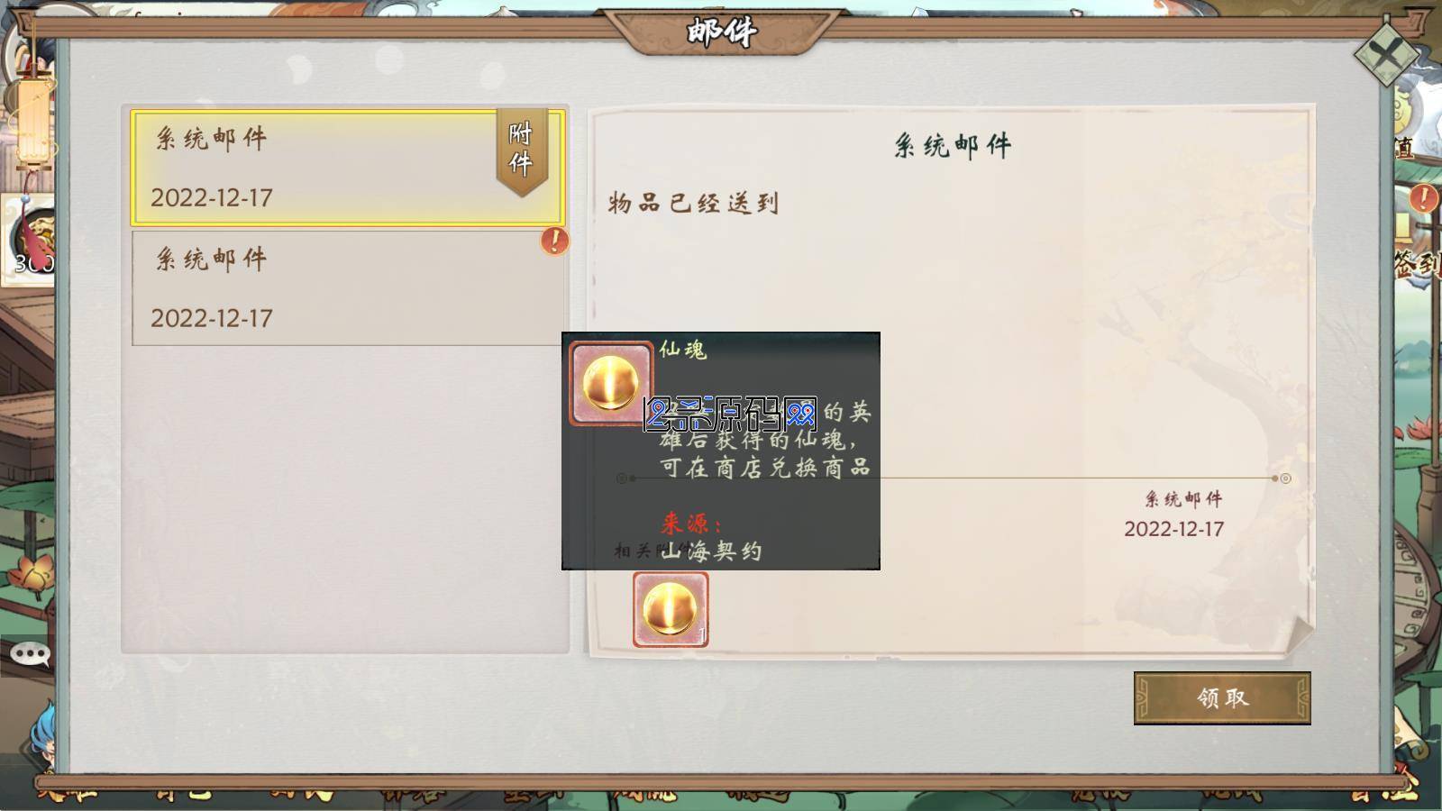This screenshot has width=1442, height=811.
Task: Click the hanging lantern icon top-left
Action: pos(33,117)
